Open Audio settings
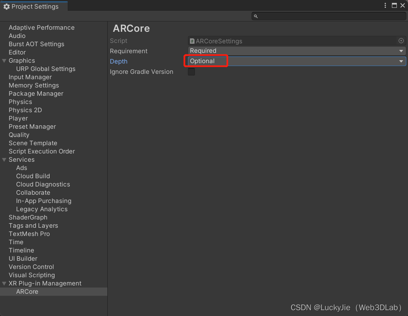The height and width of the screenshot is (316, 408). (x=17, y=36)
